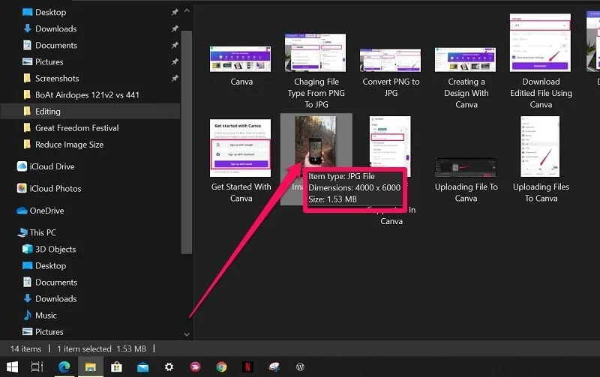
Task: Click the iCloud Photos icon in the sidebar
Action: click(22, 189)
